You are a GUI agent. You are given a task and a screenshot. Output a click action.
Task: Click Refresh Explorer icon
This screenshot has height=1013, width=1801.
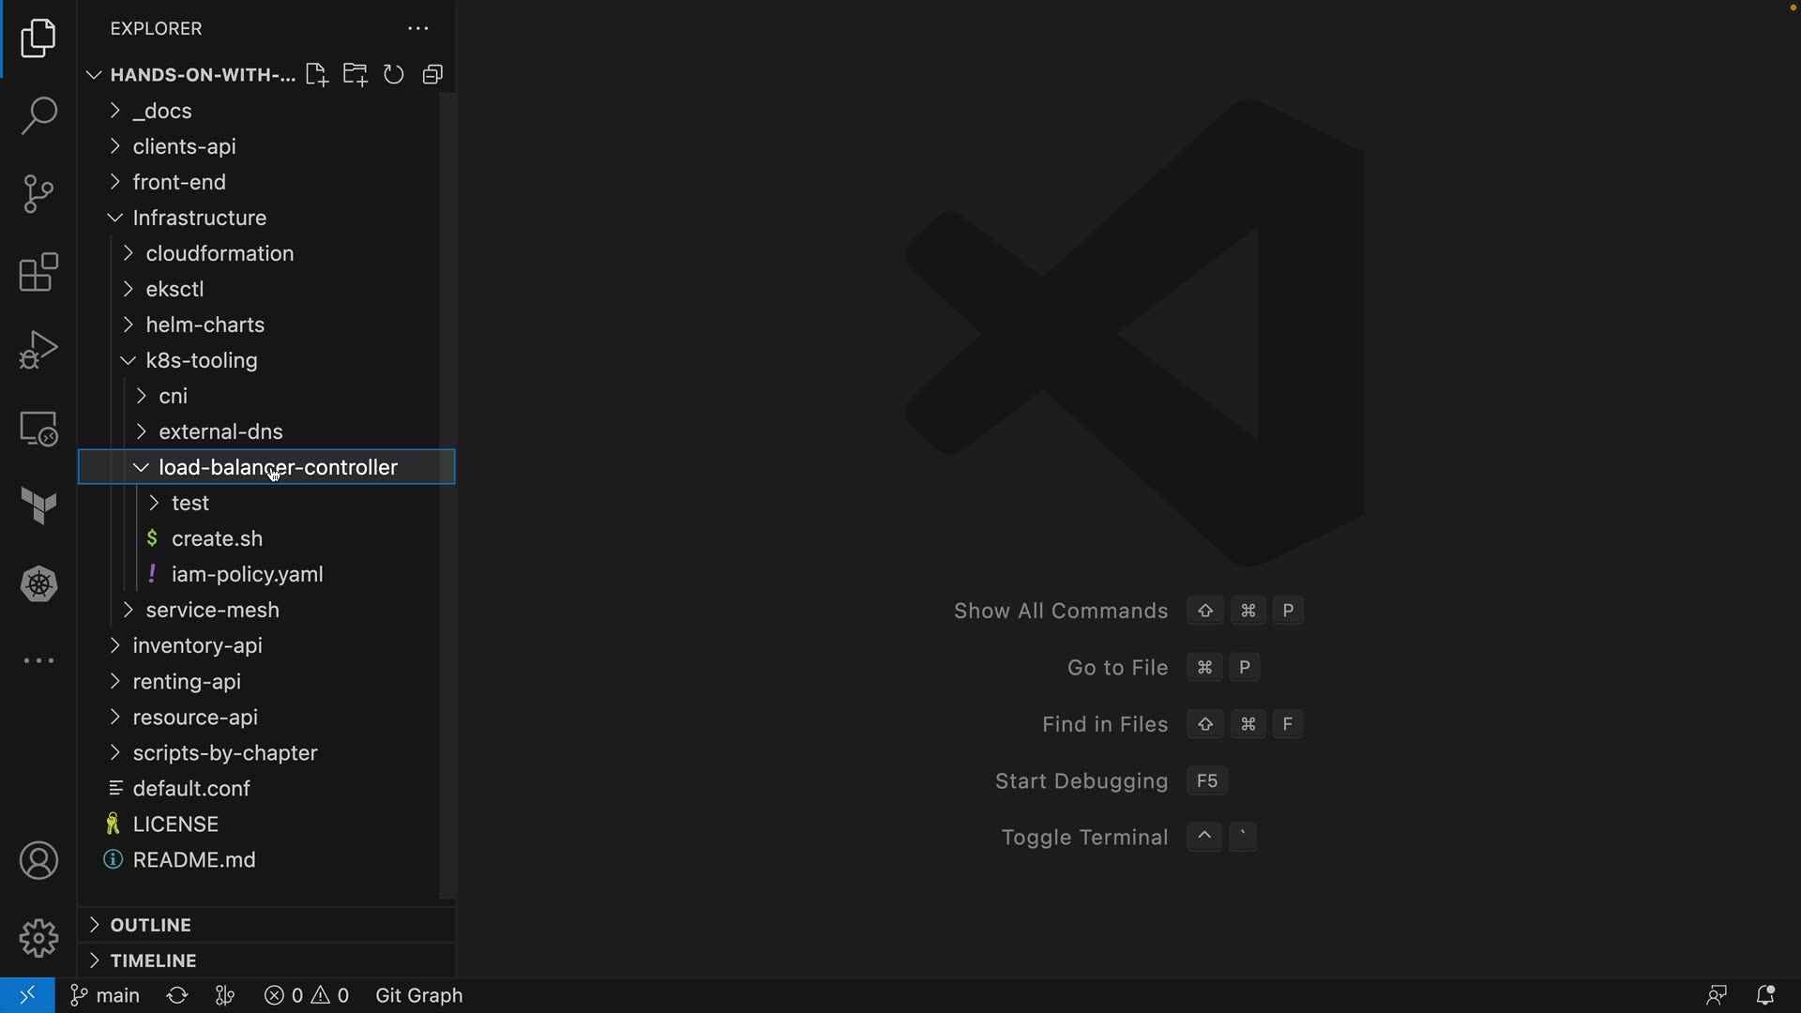click(x=394, y=75)
